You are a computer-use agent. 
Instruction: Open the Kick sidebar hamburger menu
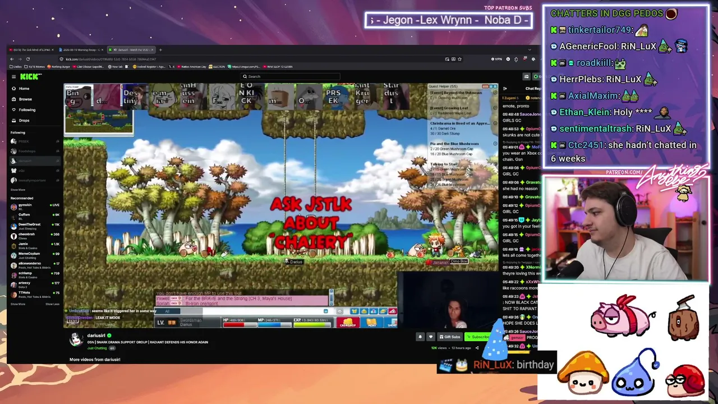pyautogui.click(x=13, y=76)
